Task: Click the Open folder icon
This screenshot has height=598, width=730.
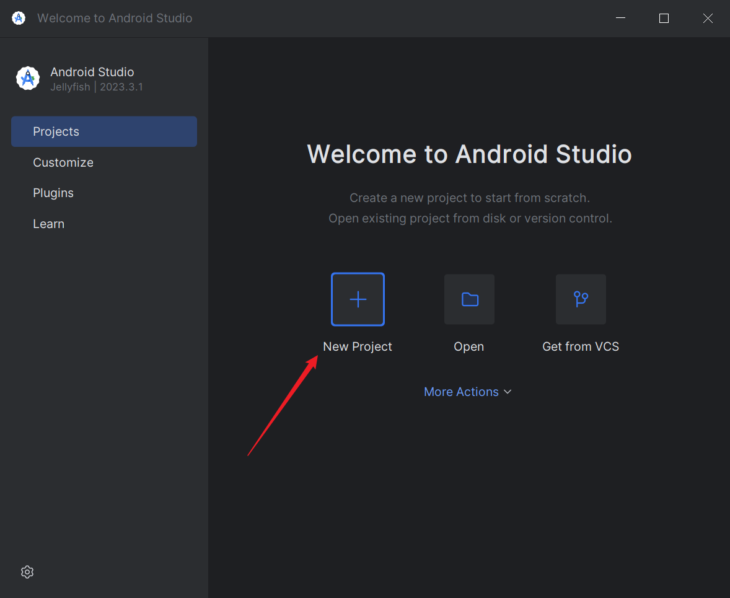Action: [x=468, y=299]
